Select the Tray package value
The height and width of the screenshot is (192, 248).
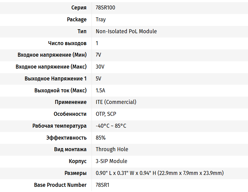click(101, 20)
